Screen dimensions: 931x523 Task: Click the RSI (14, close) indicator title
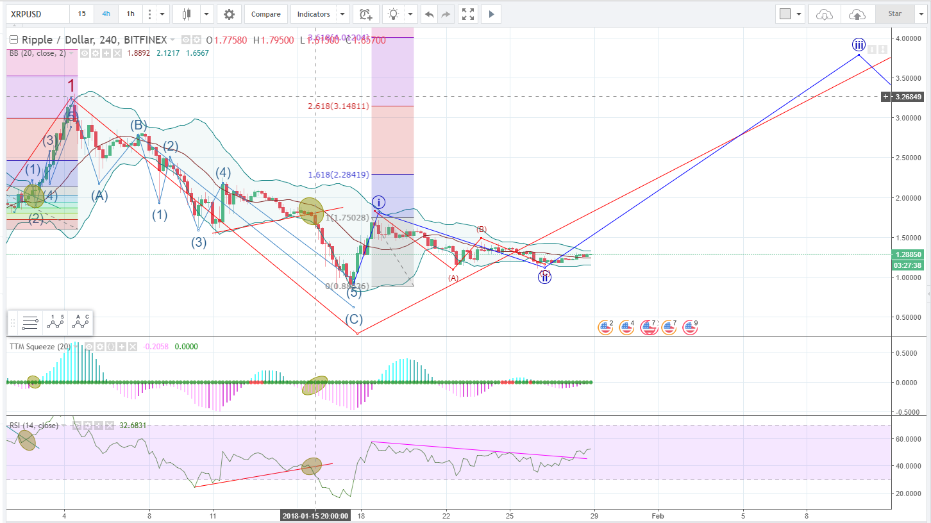pos(33,426)
